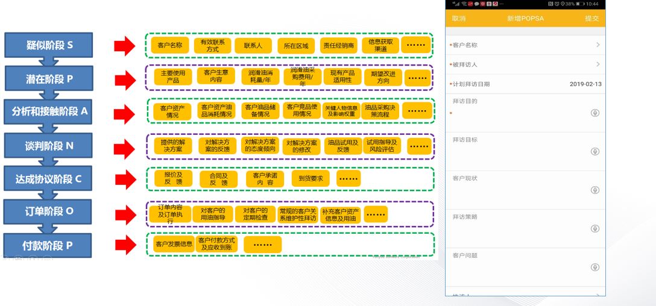Tap the Wi-Fi icon in phone status bar

tap(464, 4)
